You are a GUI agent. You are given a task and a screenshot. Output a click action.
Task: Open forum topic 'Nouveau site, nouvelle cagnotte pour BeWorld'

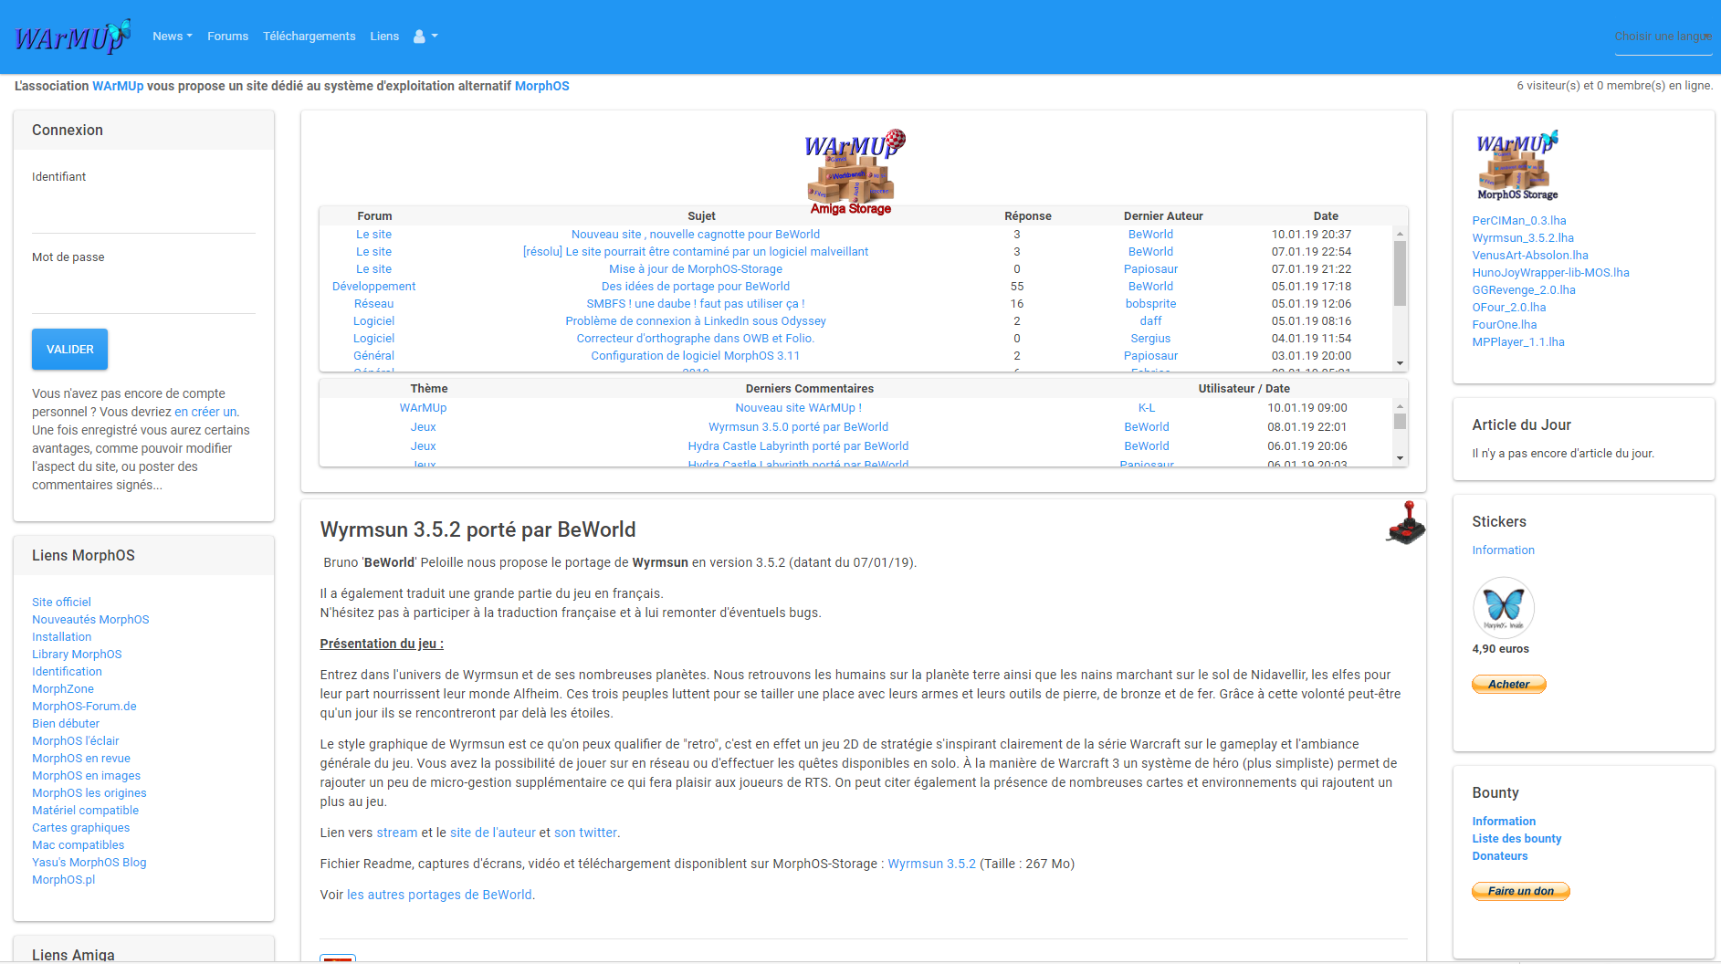696,235
